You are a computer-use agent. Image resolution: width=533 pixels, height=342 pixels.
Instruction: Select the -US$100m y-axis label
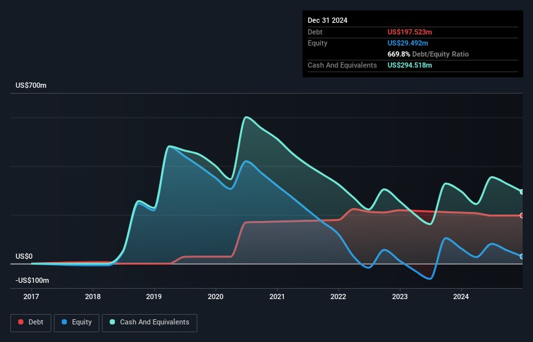(32, 280)
